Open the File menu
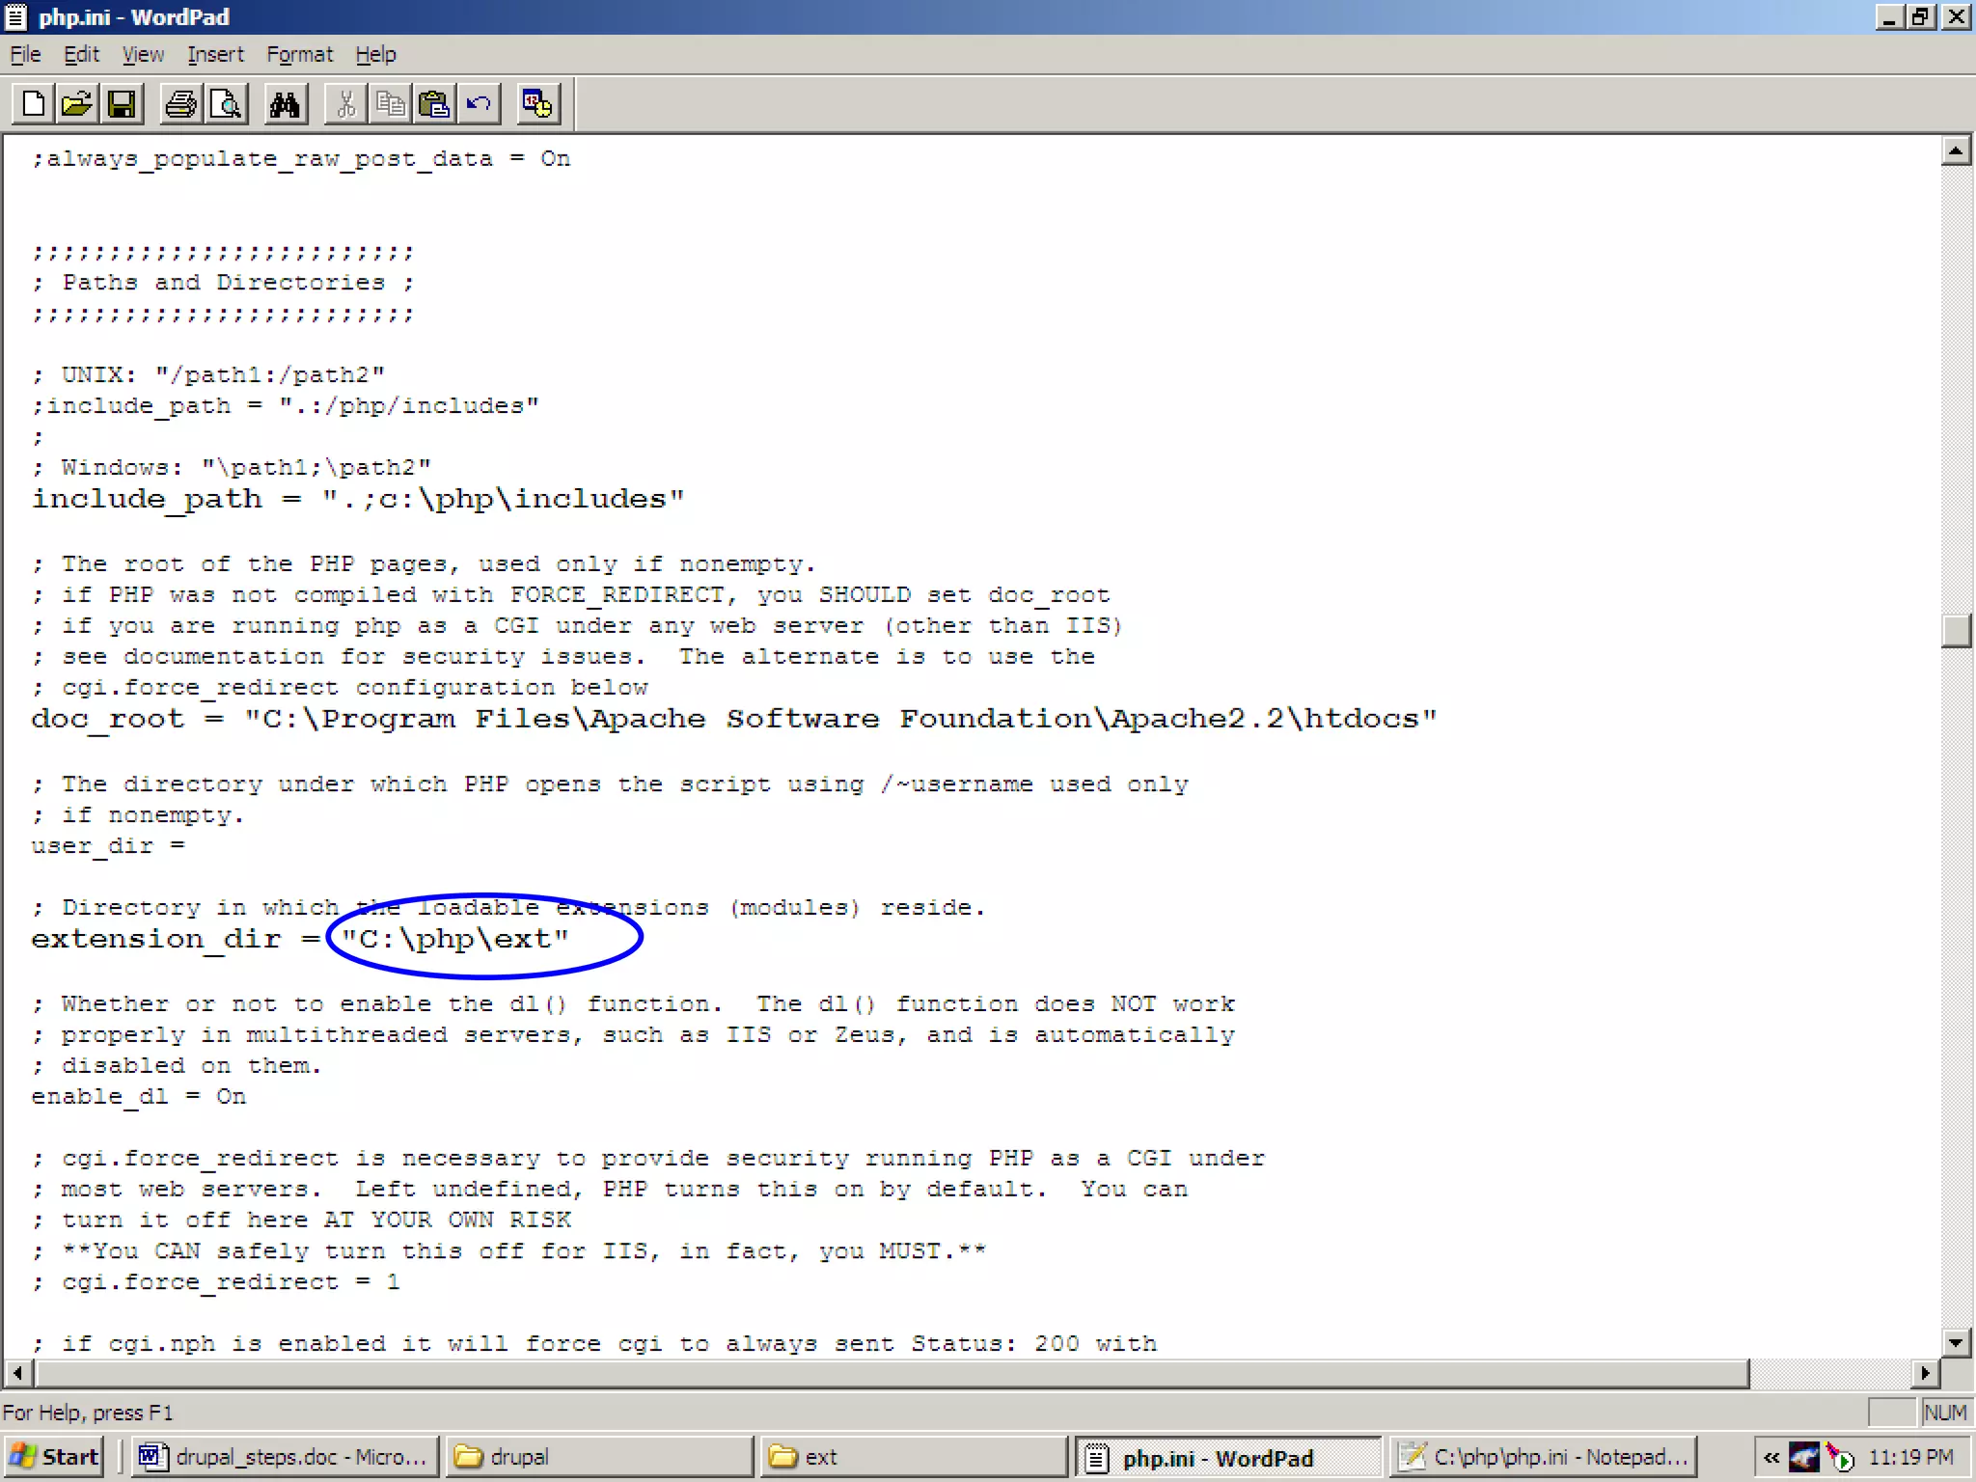 coord(25,55)
